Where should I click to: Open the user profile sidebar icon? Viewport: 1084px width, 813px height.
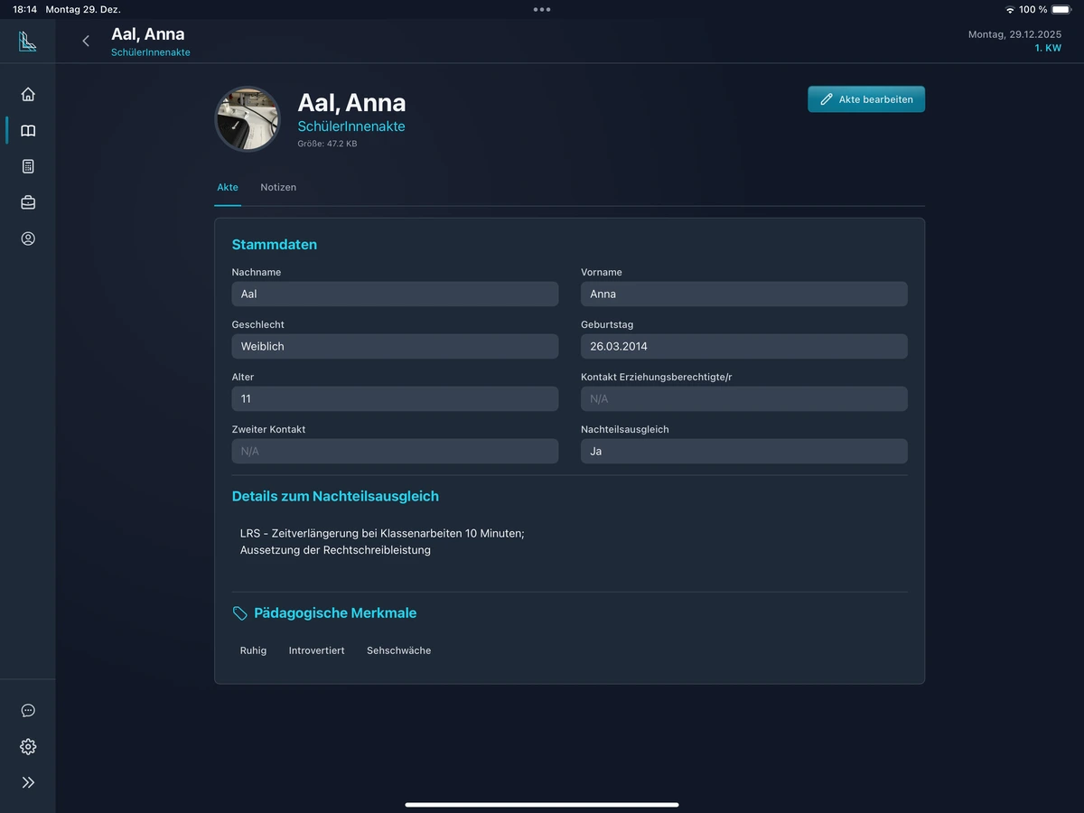tap(28, 238)
